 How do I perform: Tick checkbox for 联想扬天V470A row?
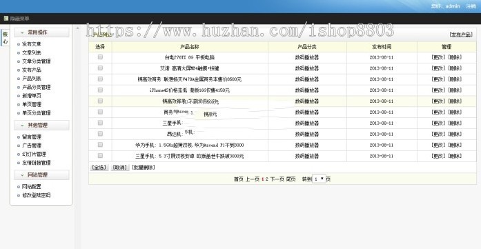coord(100,79)
